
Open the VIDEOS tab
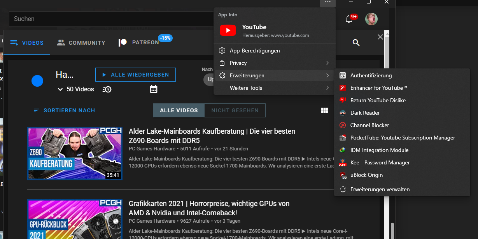[x=27, y=43]
